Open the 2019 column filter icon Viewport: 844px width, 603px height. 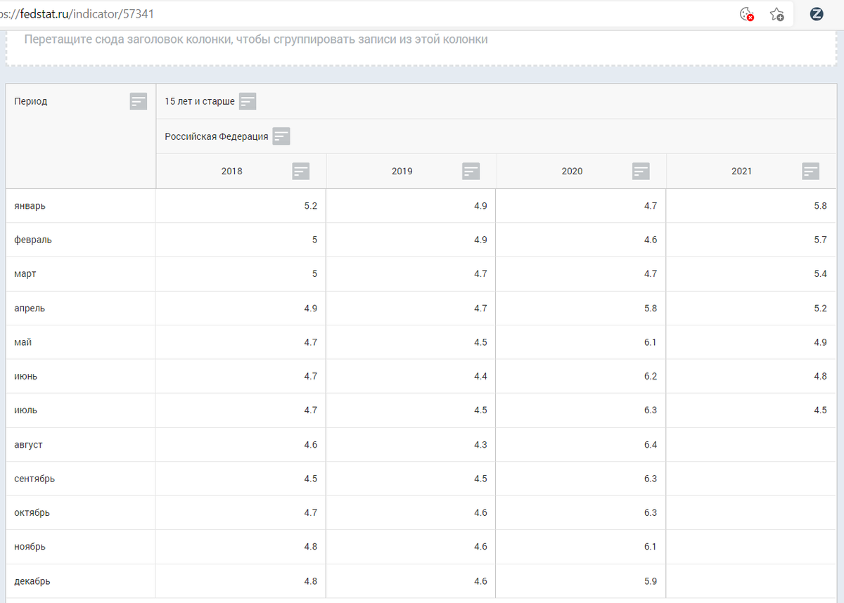[471, 171]
